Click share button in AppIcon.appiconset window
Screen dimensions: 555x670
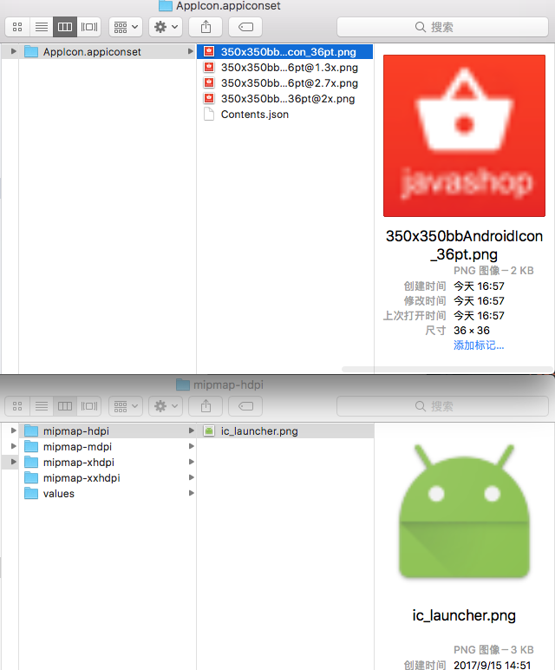(206, 27)
